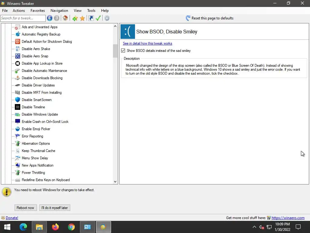Open the File menu
The image size is (310, 233).
point(5,11)
